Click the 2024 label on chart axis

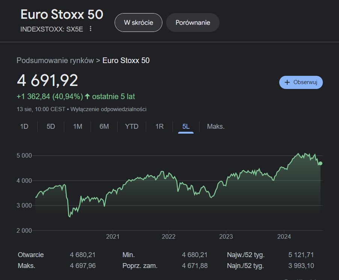pyautogui.click(x=284, y=236)
